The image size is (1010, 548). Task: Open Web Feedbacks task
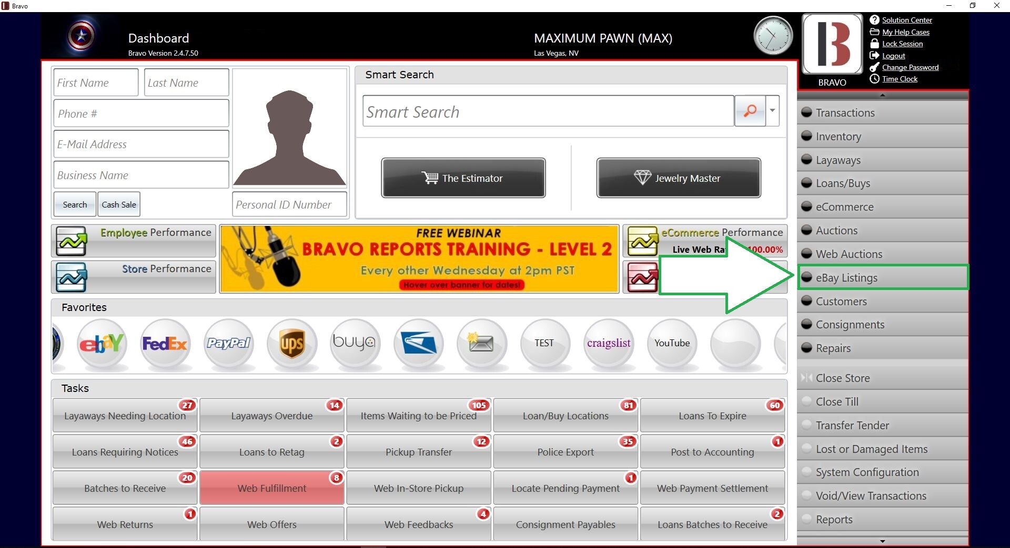[x=419, y=524]
